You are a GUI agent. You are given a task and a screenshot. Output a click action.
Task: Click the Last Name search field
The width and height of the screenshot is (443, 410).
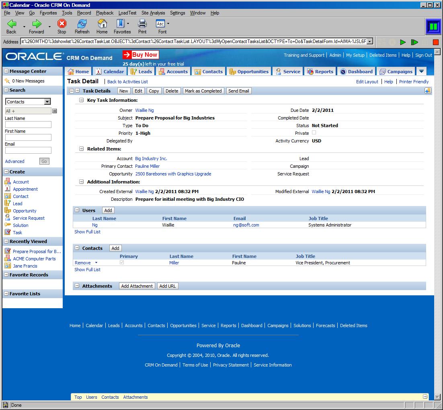[28, 124]
